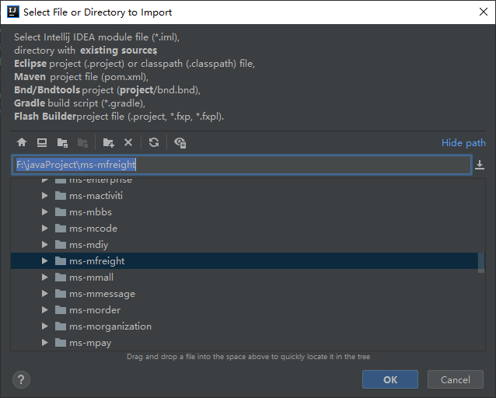Expand the ms-mcode folder
496x398 pixels.
coord(44,229)
